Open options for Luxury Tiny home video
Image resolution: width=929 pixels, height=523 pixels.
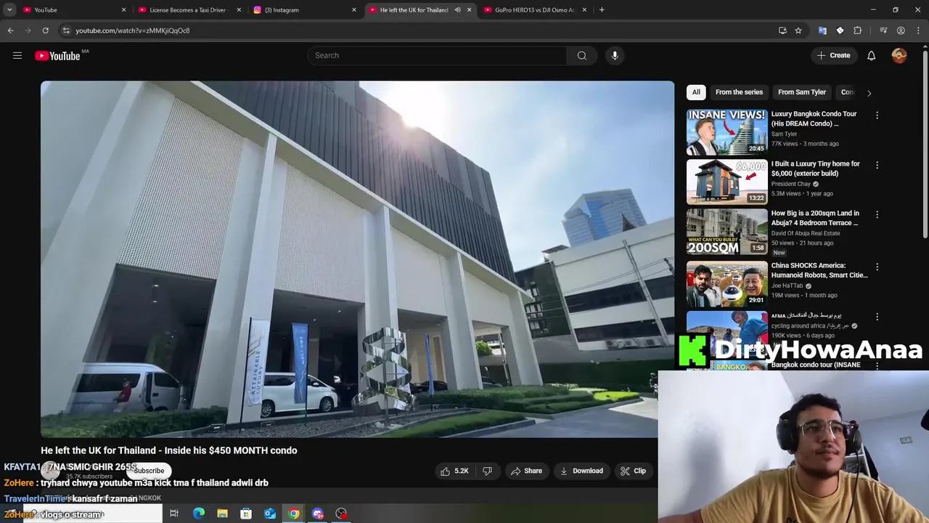877,165
